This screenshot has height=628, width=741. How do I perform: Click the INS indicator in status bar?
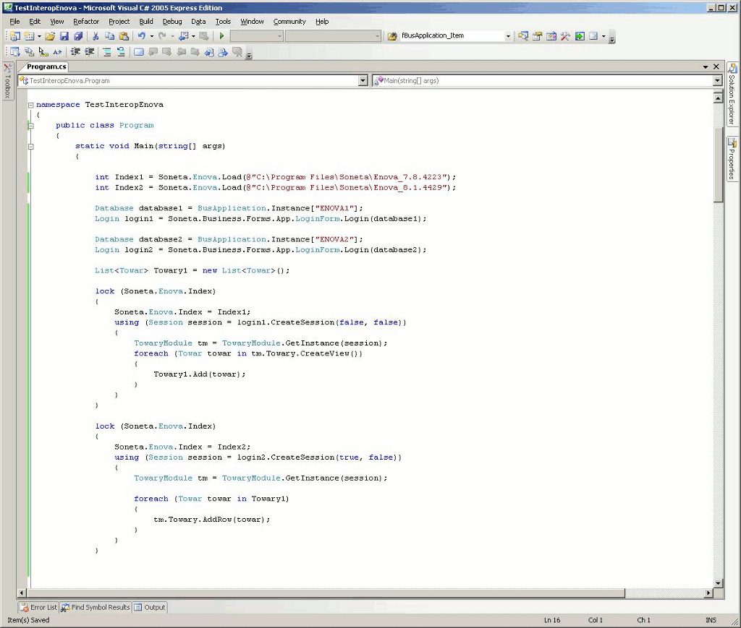pos(711,620)
